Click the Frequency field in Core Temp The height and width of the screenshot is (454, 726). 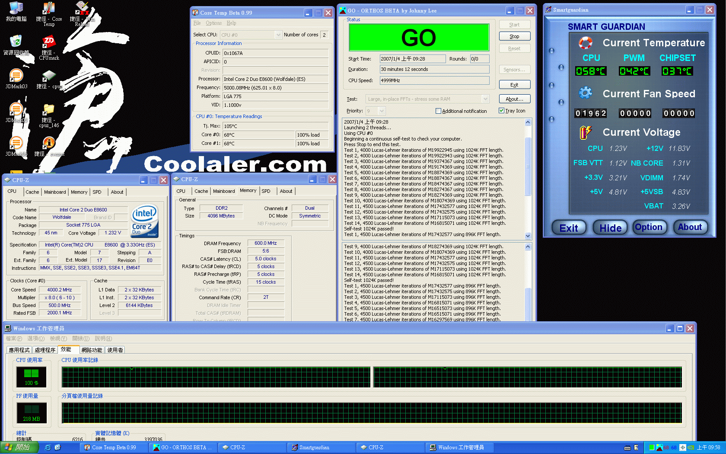(x=275, y=88)
